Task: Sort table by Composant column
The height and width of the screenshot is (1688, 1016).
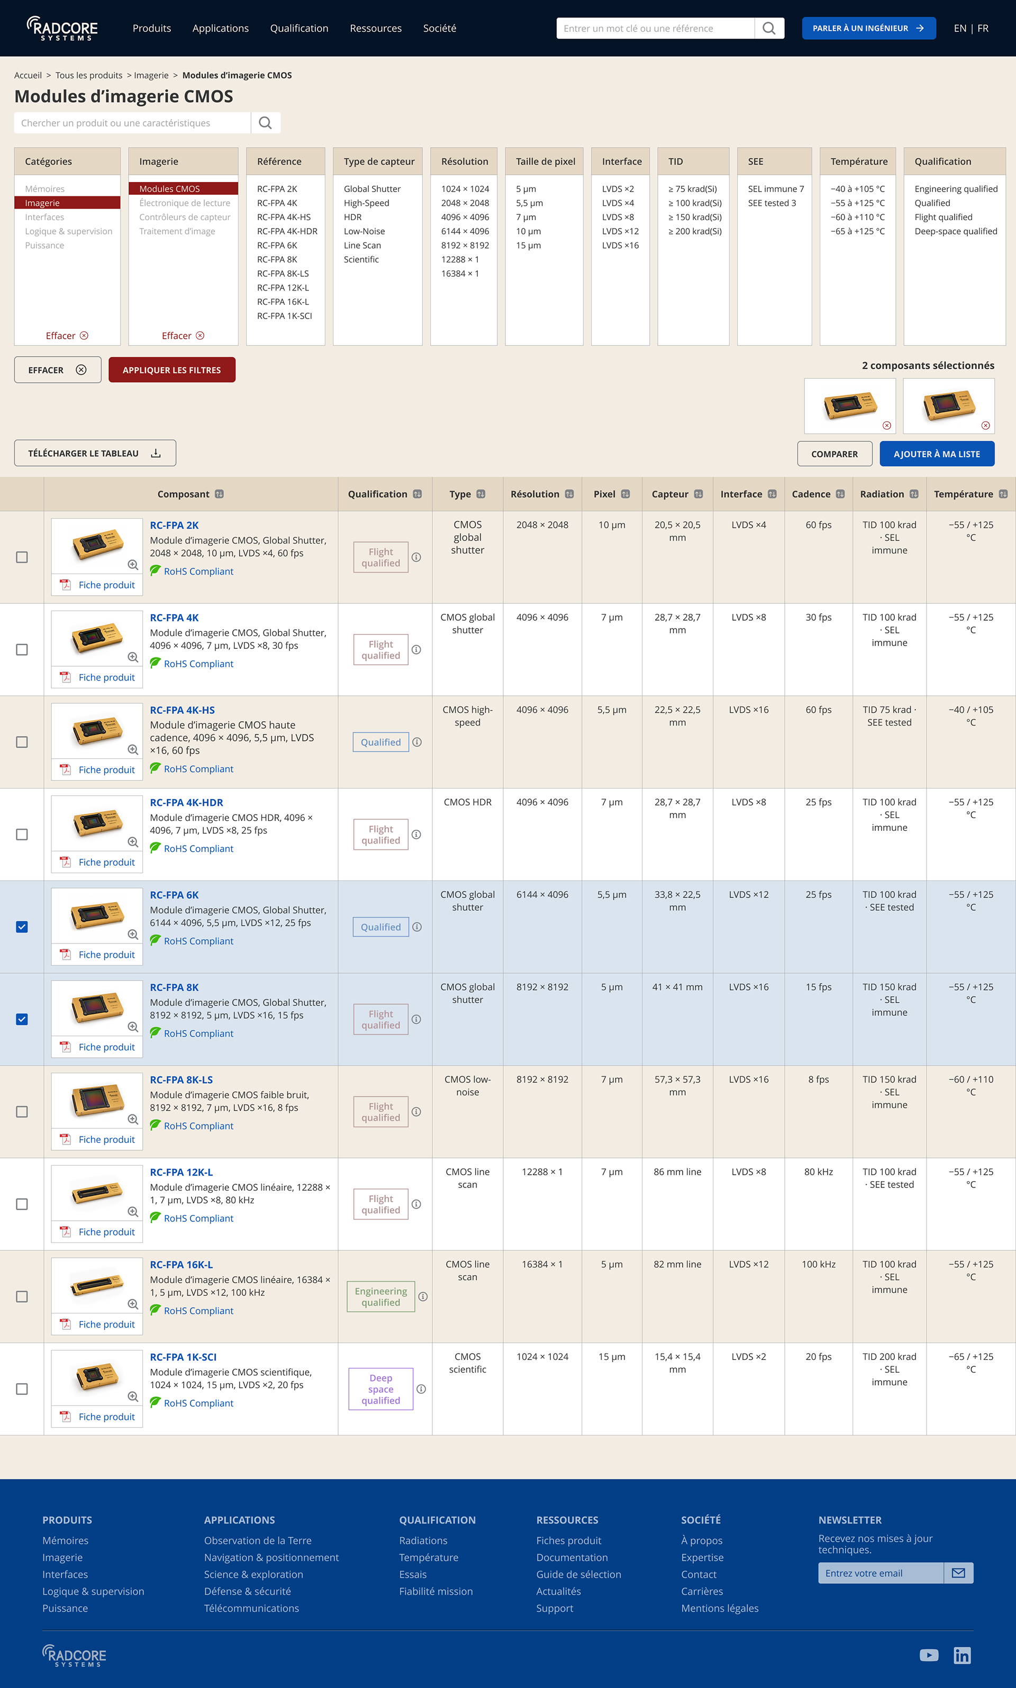Action: click(219, 494)
